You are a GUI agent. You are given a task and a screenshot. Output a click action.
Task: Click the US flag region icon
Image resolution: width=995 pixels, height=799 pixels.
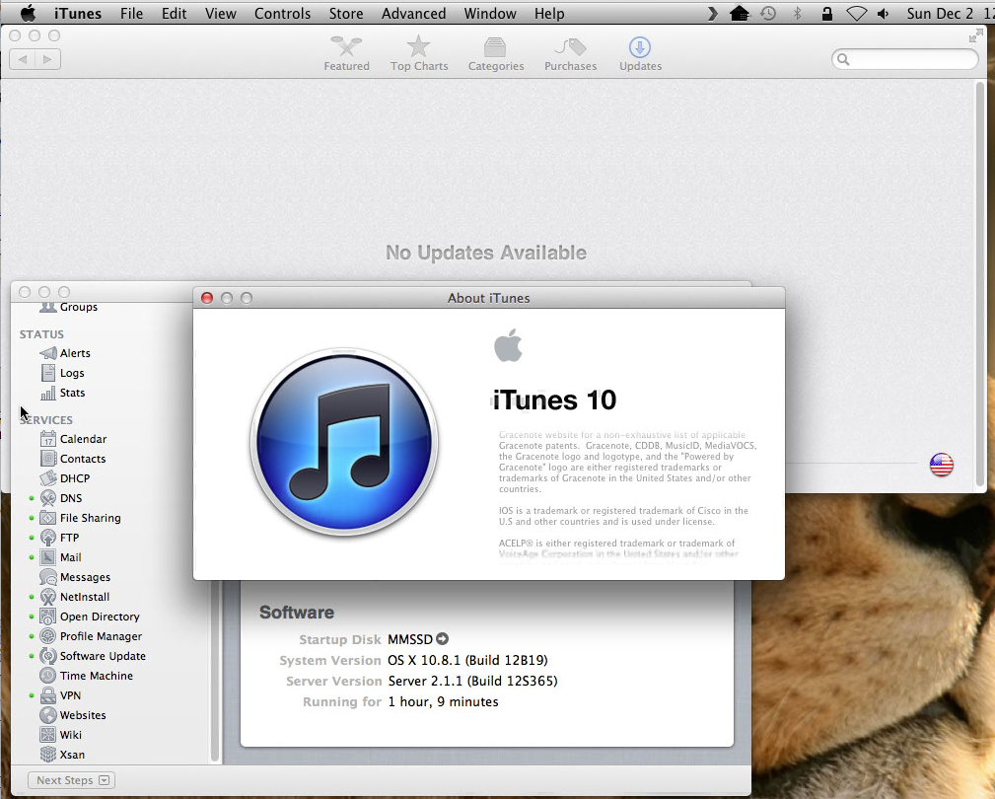[x=941, y=465]
